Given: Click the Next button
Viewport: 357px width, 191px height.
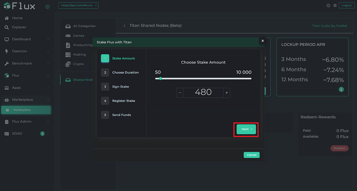Looking at the screenshot, I should (246, 129).
